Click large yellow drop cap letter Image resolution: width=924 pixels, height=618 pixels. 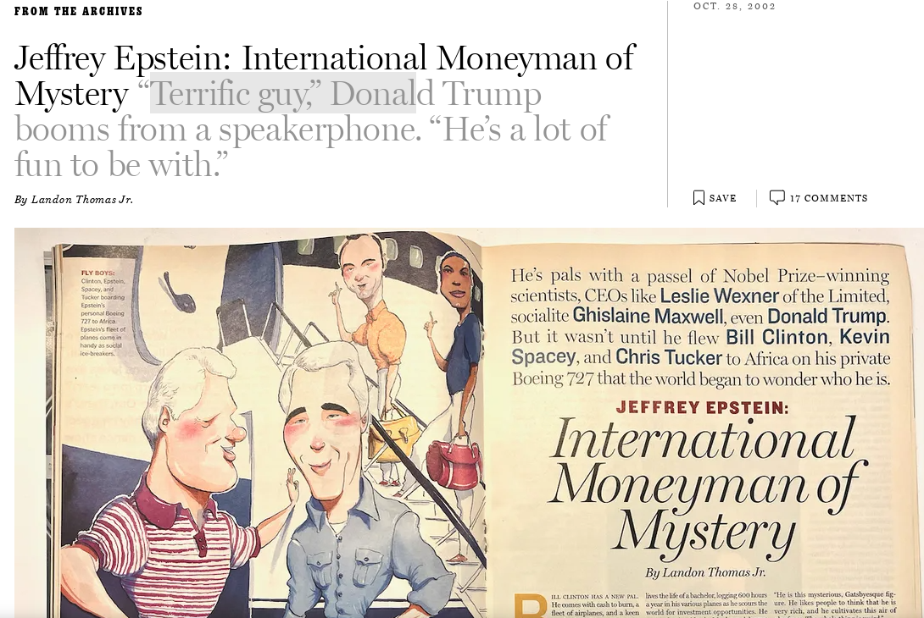(x=530, y=606)
